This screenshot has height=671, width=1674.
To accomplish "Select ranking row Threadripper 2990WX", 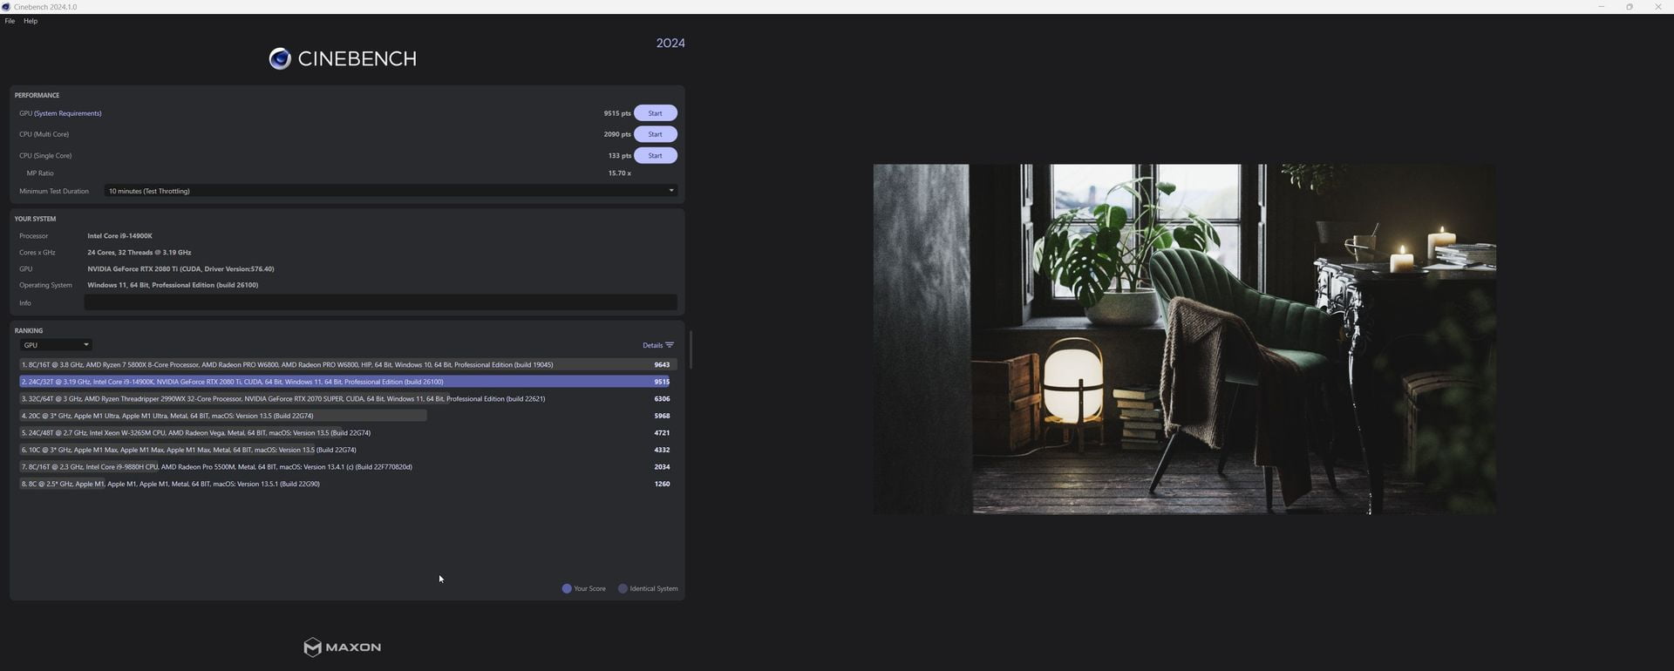I will pyautogui.click(x=347, y=399).
